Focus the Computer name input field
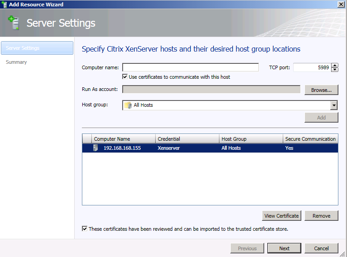The image size is (347, 257). 190,67
